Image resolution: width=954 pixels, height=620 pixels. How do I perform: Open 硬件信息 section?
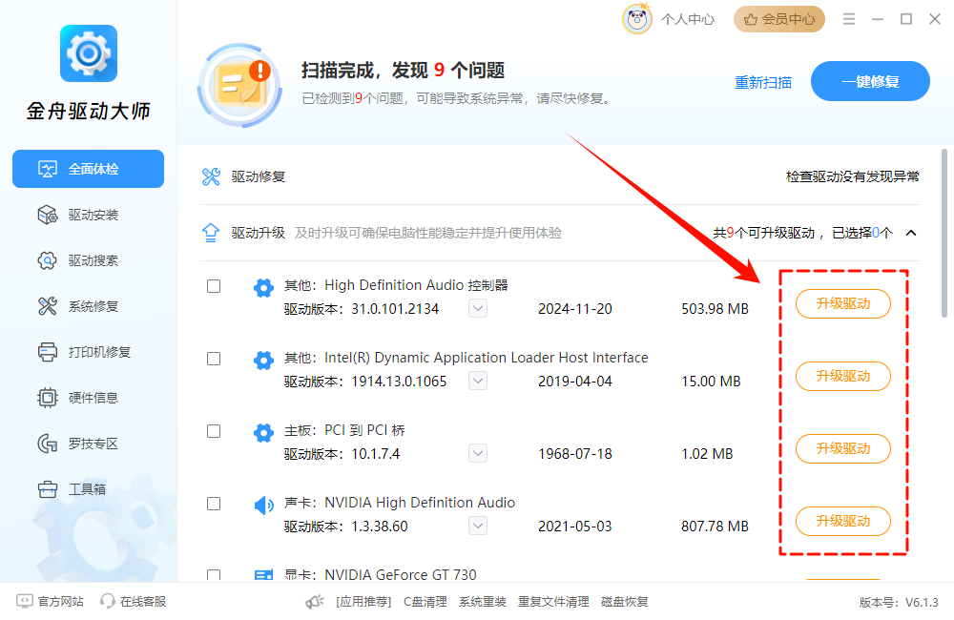88,398
